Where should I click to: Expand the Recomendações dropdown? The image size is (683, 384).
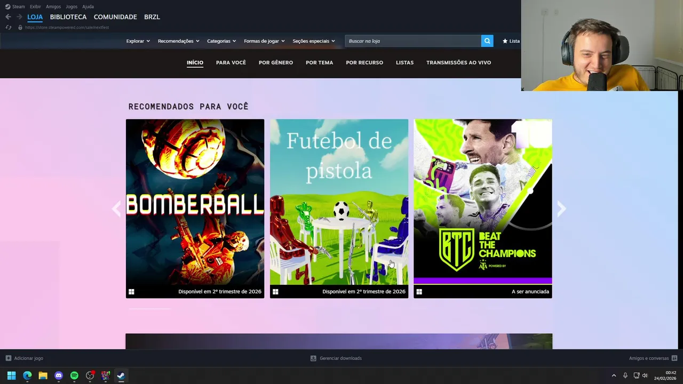[x=178, y=41]
